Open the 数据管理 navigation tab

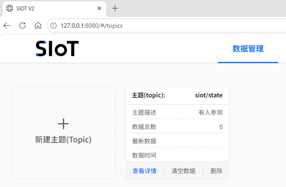(x=248, y=49)
